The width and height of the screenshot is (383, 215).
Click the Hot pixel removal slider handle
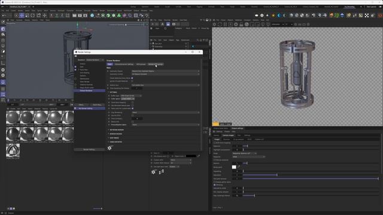(x=378, y=179)
